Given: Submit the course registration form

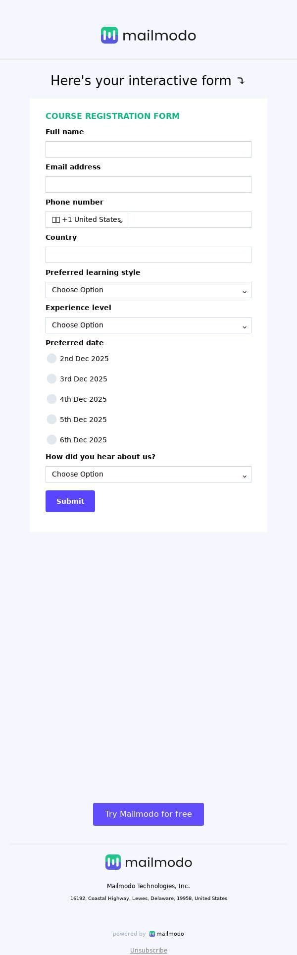Looking at the screenshot, I should tap(70, 501).
